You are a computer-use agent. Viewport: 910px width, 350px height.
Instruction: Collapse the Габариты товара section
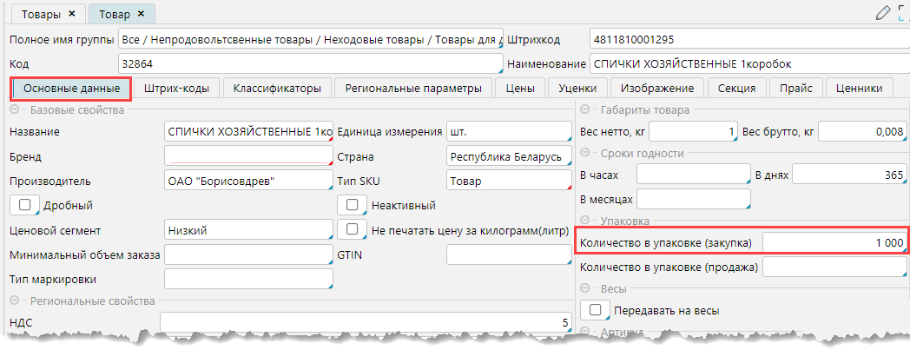click(584, 109)
